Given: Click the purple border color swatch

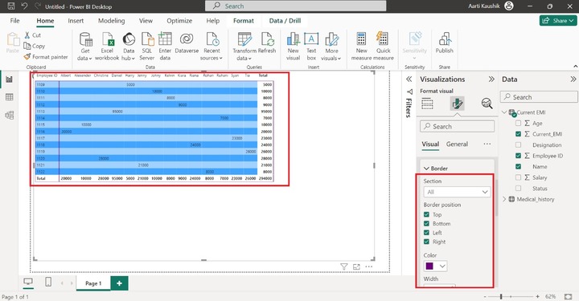Looking at the screenshot, I should pos(429,266).
